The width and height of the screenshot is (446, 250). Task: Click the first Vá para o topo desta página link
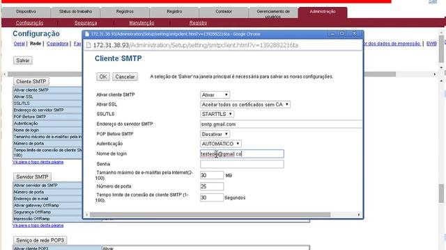point(38,162)
